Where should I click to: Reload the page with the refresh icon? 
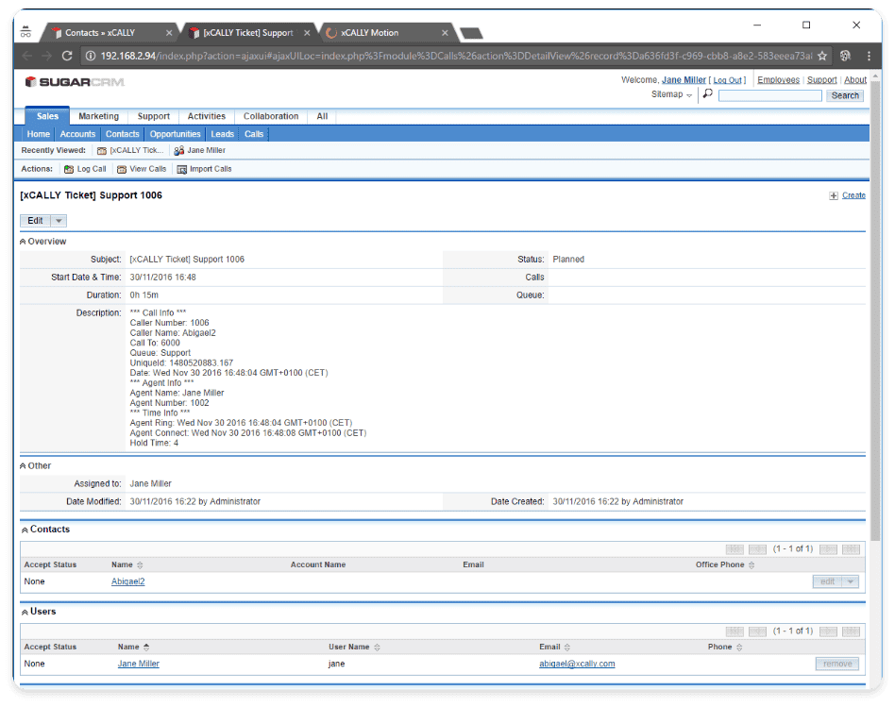[67, 56]
